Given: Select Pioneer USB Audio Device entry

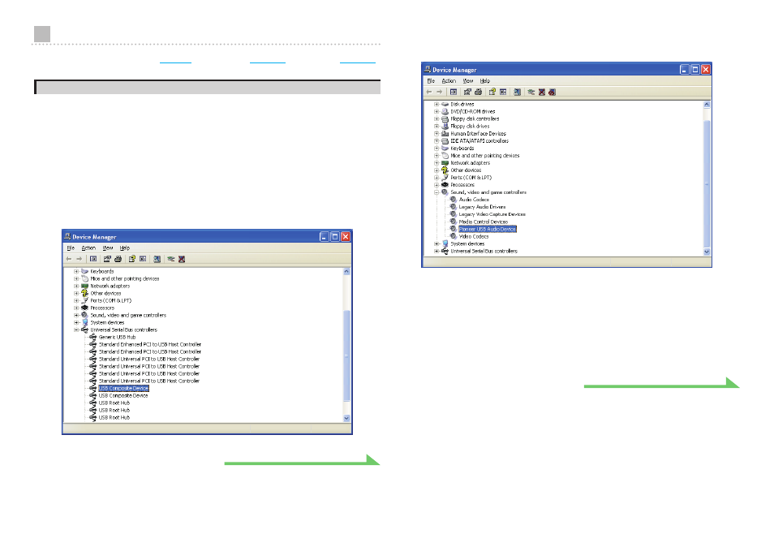Looking at the screenshot, I should (488, 229).
